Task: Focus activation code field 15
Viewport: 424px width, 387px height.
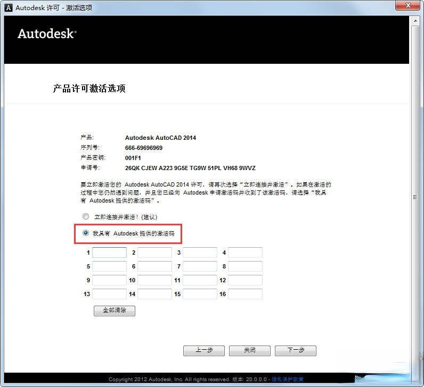Action: 200,294
